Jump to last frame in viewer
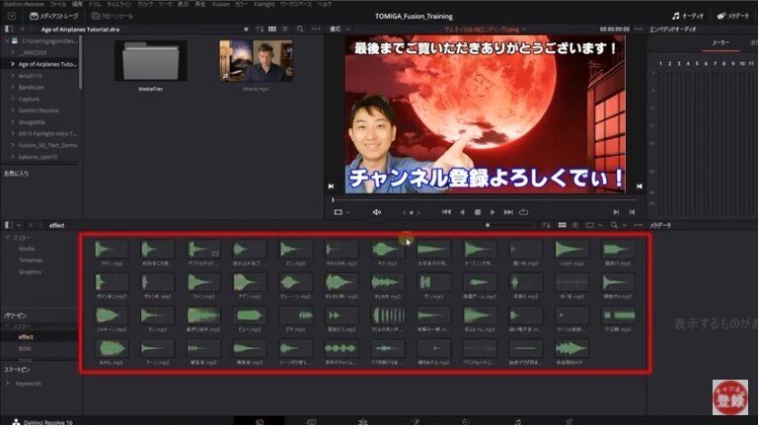 click(x=508, y=212)
